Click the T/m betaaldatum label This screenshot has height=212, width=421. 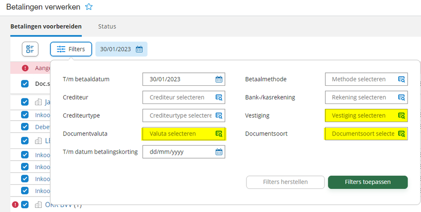[x=86, y=79]
